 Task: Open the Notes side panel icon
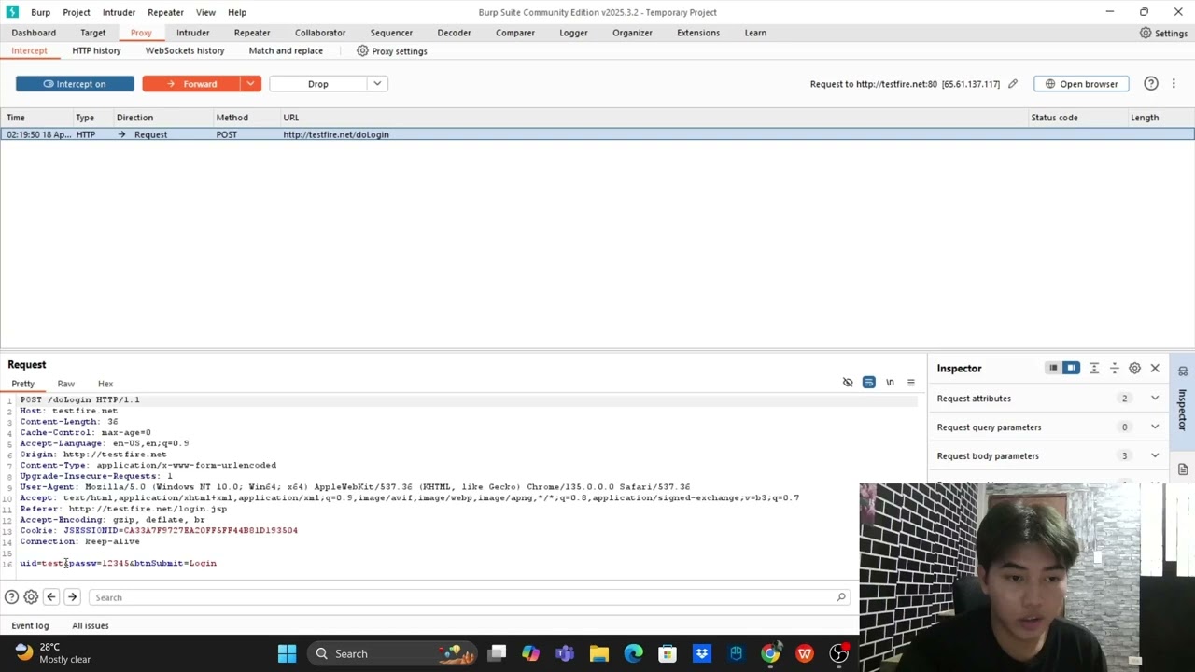[x=1183, y=469]
